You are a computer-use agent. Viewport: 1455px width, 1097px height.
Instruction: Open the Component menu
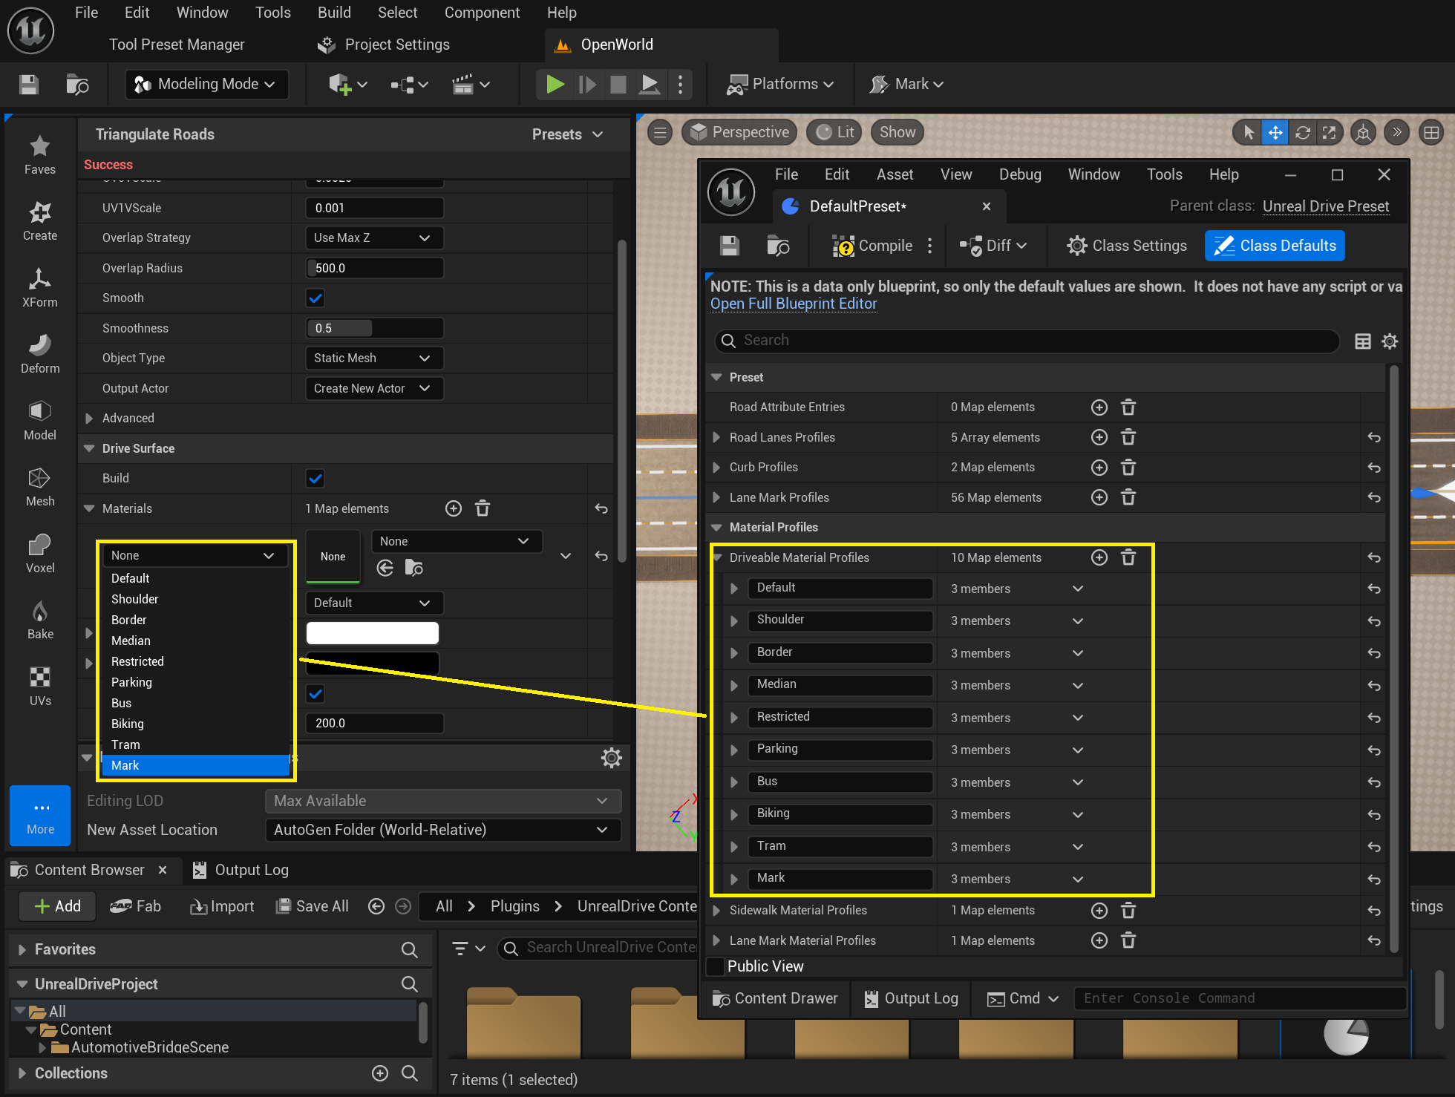point(482,13)
